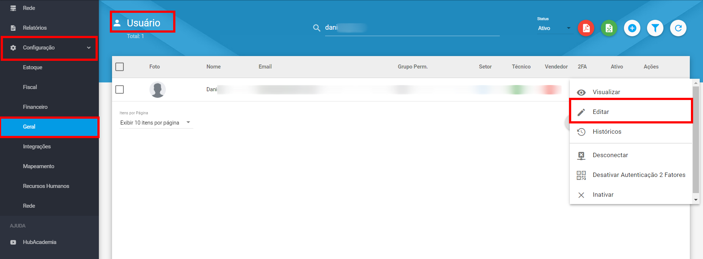The width and height of the screenshot is (703, 259).
Task: Check the checkbox for Dani row
Action: (119, 89)
